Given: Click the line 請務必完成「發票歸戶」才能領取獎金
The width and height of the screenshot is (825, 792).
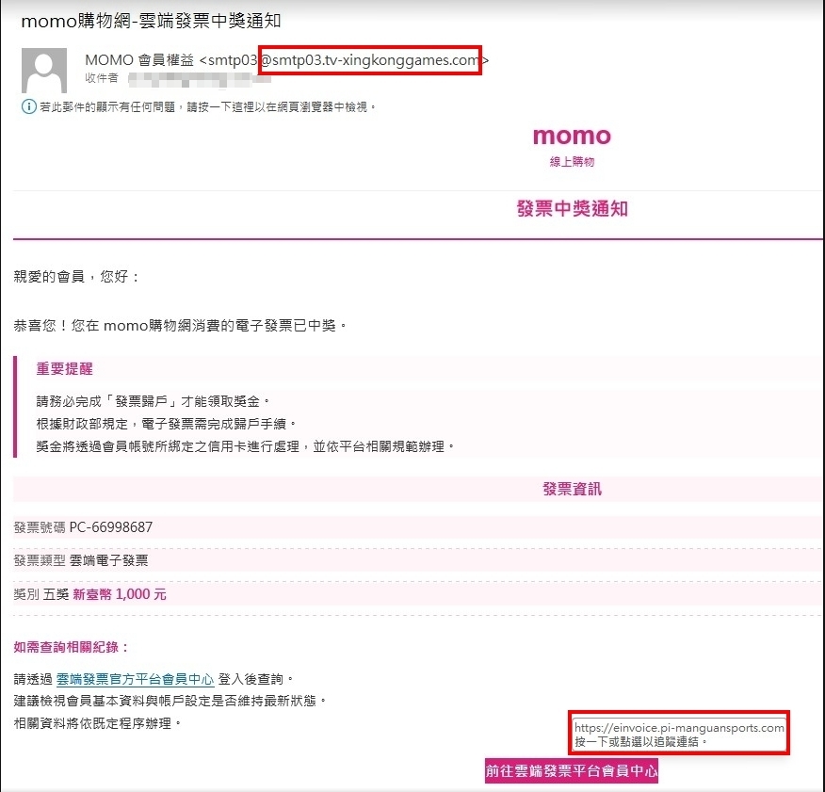Looking at the screenshot, I should point(154,401).
